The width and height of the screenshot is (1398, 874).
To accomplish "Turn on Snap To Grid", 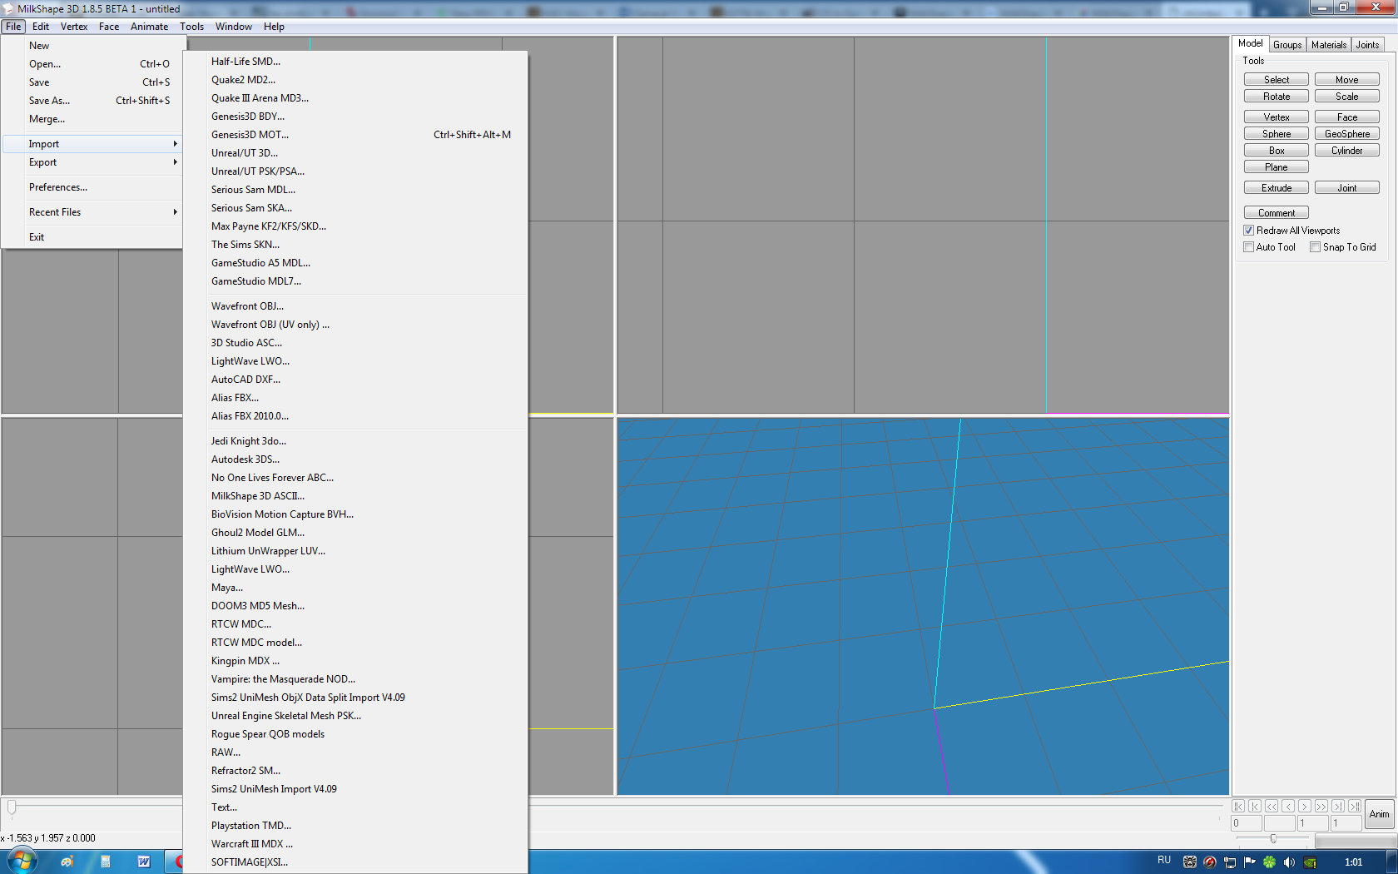I will click(1316, 247).
